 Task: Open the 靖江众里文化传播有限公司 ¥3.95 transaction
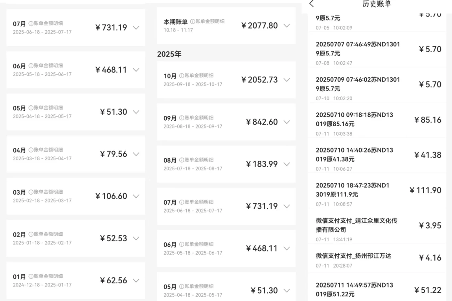click(x=377, y=226)
